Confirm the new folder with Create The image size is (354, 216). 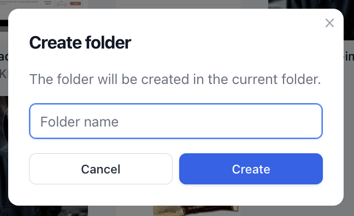(251, 169)
